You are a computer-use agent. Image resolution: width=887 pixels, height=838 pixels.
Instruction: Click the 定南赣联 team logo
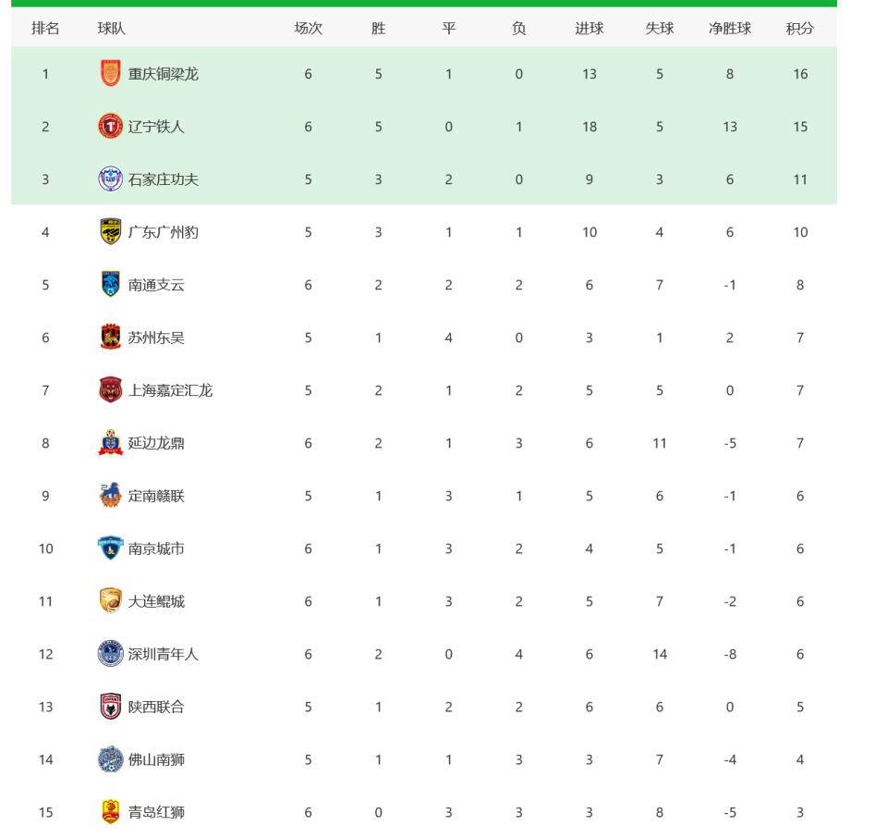tap(110, 496)
